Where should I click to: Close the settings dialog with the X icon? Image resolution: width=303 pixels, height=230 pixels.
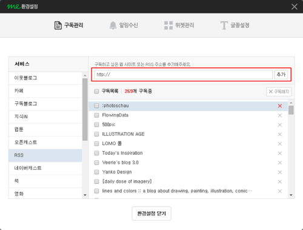295,7
